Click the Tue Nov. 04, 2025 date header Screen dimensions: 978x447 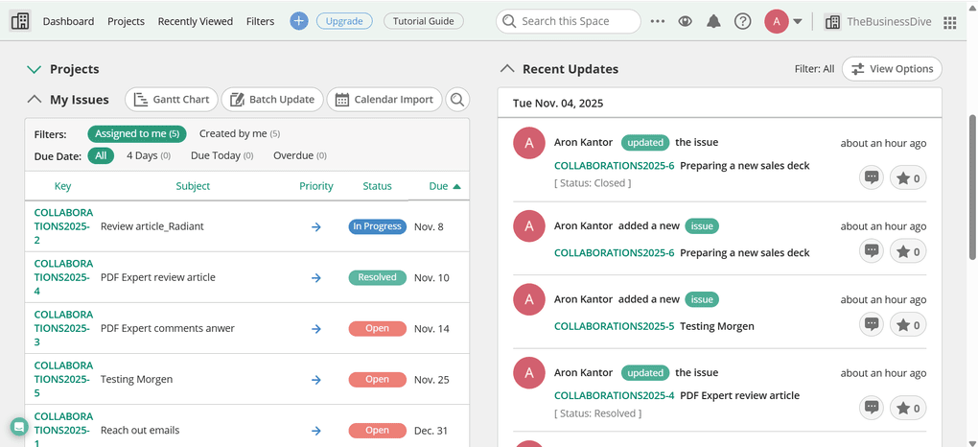coord(558,104)
